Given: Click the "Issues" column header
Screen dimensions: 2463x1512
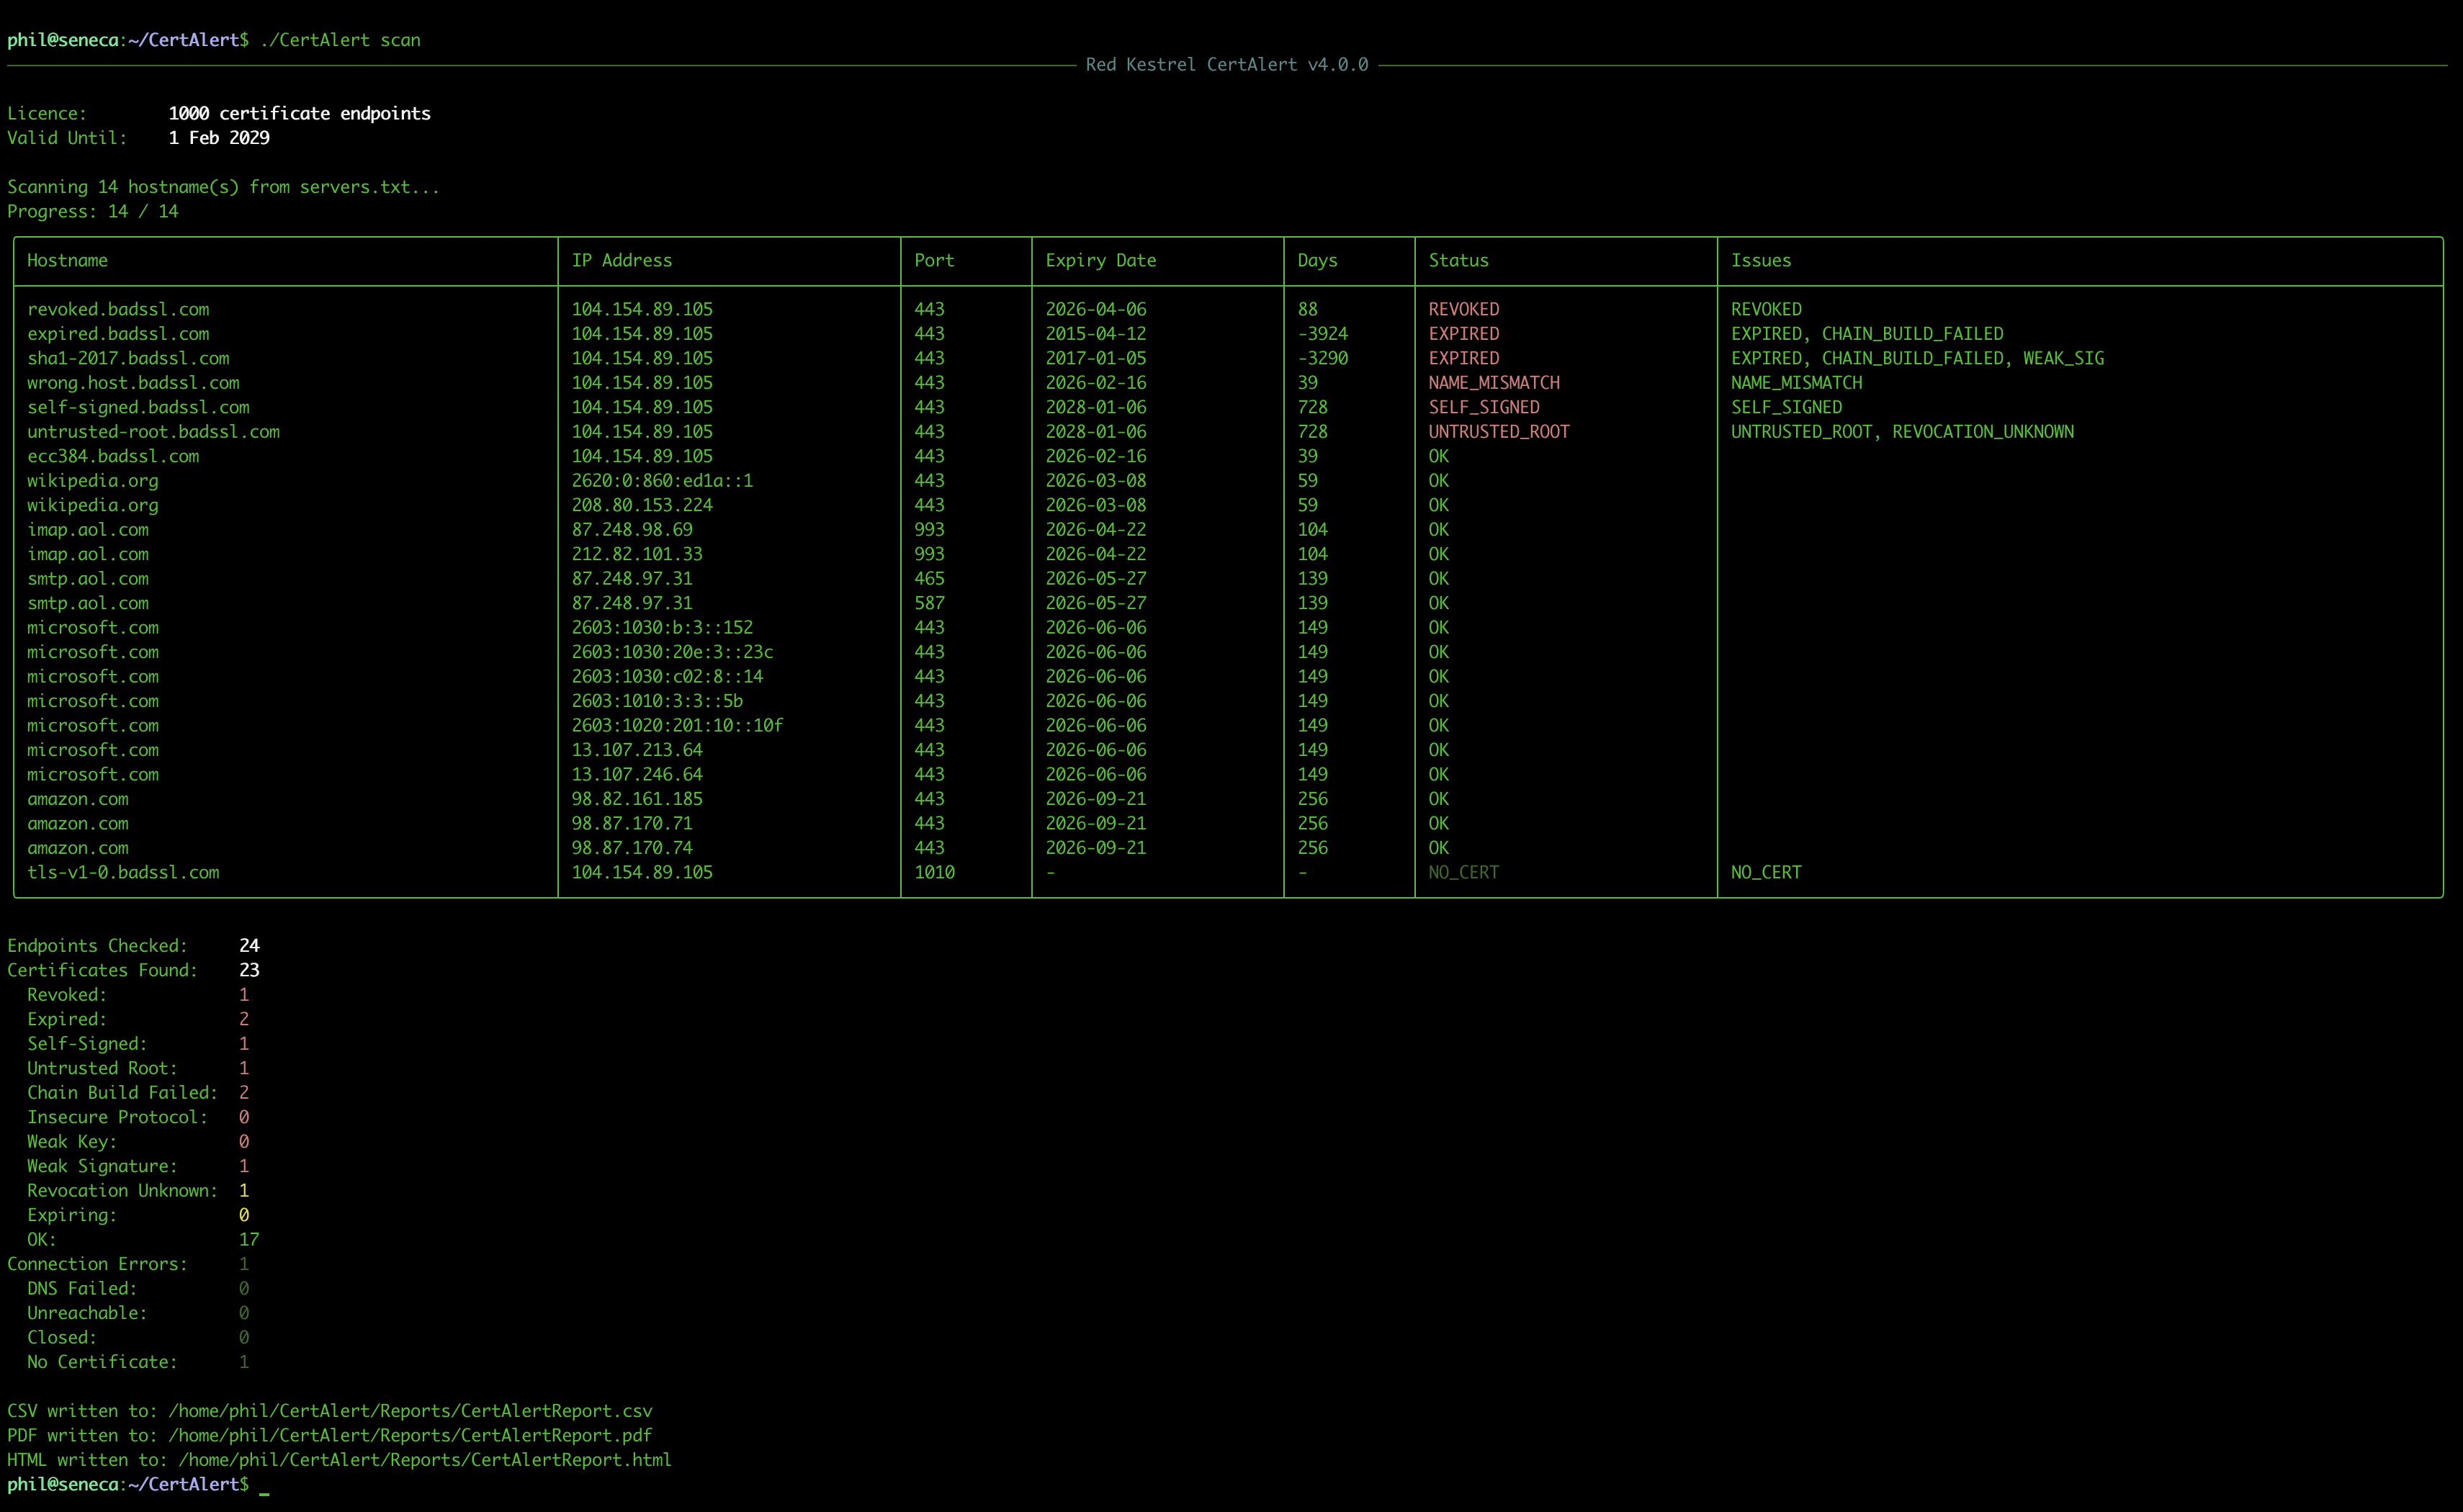Looking at the screenshot, I should [x=1761, y=260].
